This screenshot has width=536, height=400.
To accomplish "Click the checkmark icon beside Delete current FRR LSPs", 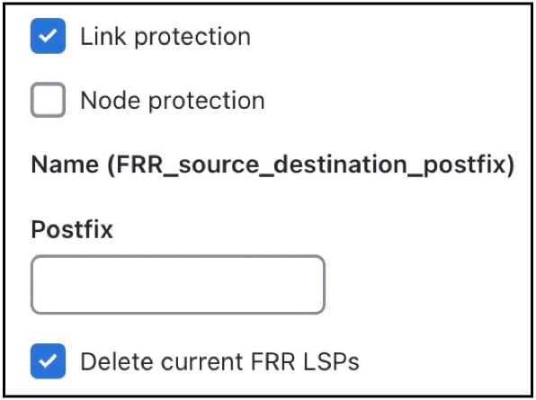I will (48, 361).
